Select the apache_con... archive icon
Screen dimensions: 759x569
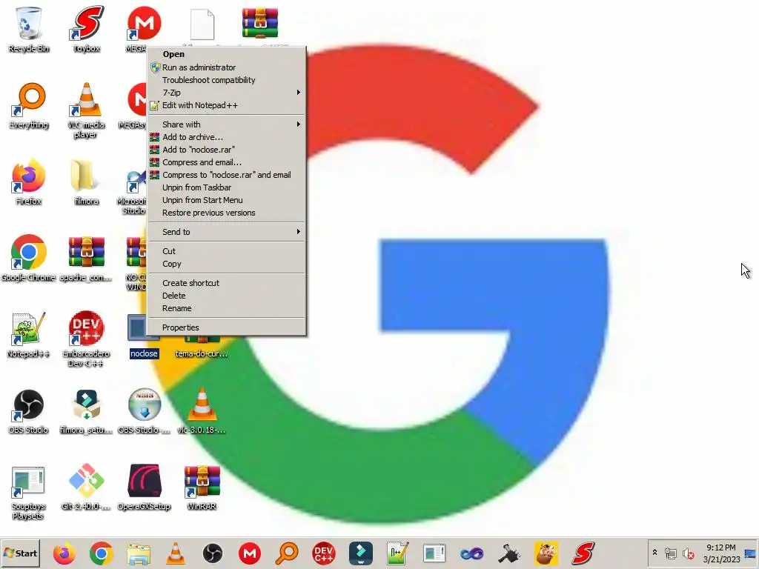(86, 259)
